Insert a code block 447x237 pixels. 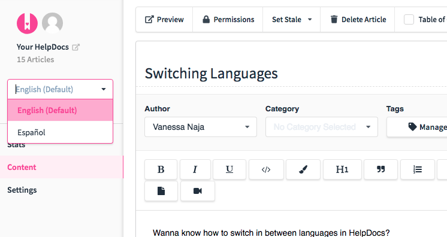point(266,169)
